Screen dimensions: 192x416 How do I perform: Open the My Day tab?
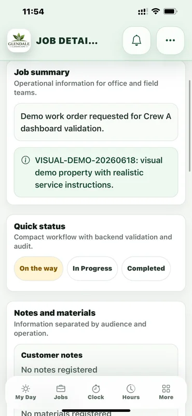click(x=26, y=393)
